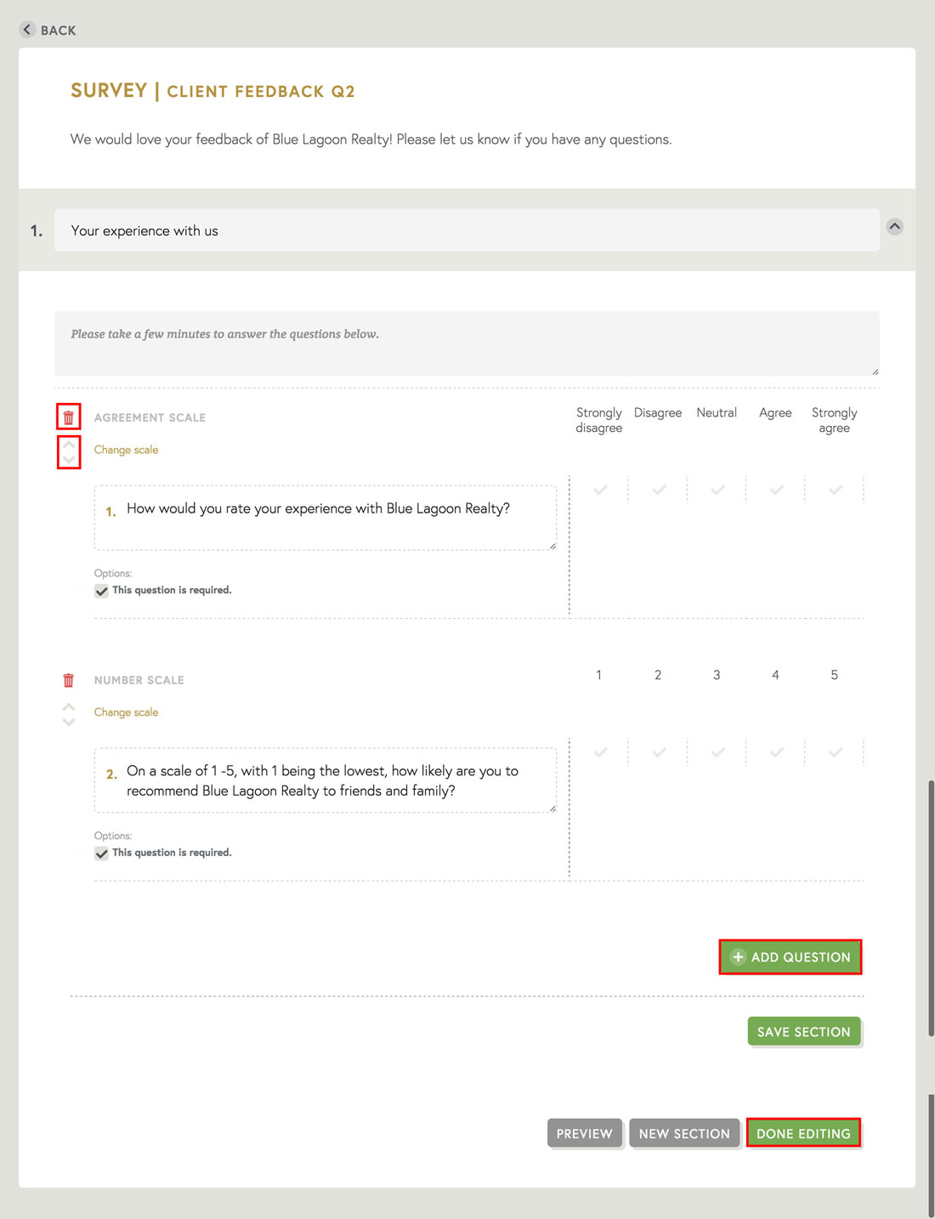Uncheck required option for question 2
Image resolution: width=935 pixels, height=1219 pixels.
101,853
